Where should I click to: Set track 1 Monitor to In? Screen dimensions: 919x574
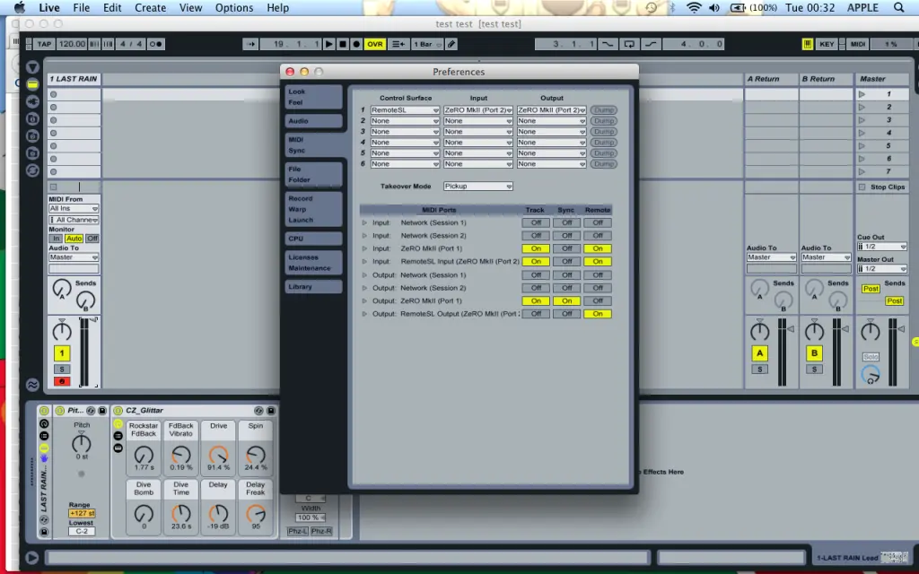(56, 239)
